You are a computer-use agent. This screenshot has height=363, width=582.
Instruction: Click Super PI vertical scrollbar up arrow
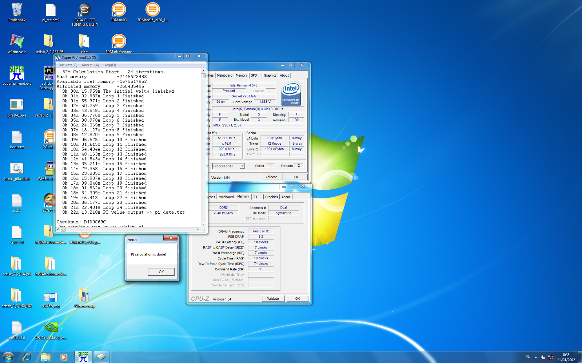[x=203, y=71]
